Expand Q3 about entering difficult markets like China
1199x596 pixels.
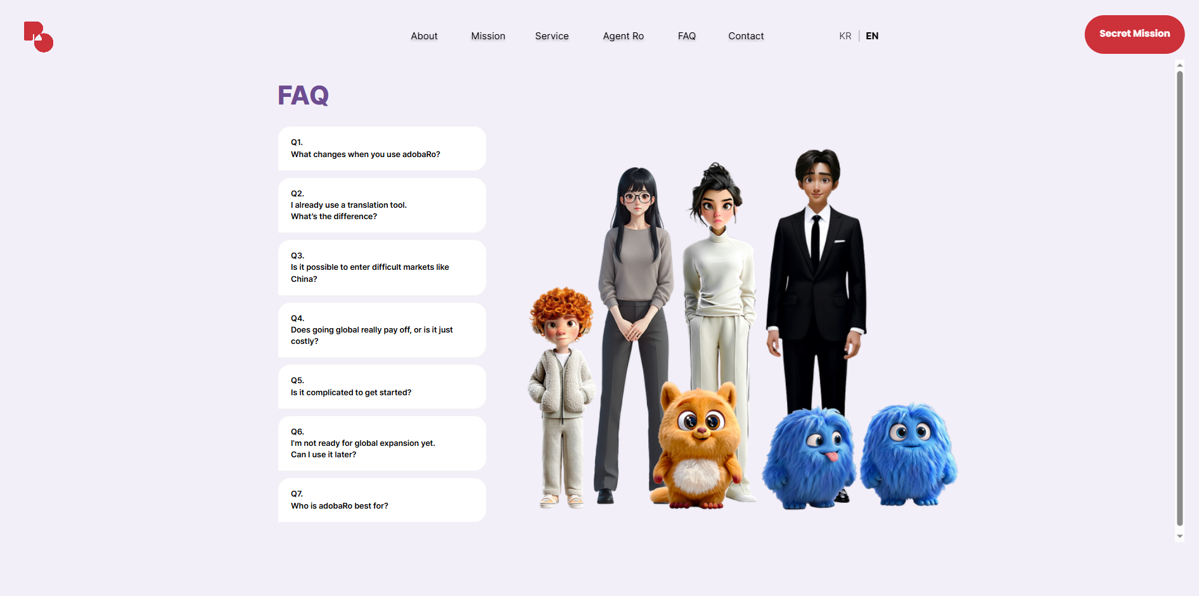coord(381,267)
